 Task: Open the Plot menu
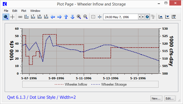24,11
